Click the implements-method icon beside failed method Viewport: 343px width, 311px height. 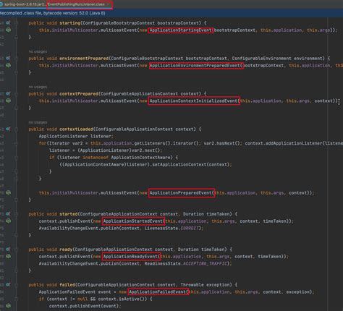(x=8, y=285)
